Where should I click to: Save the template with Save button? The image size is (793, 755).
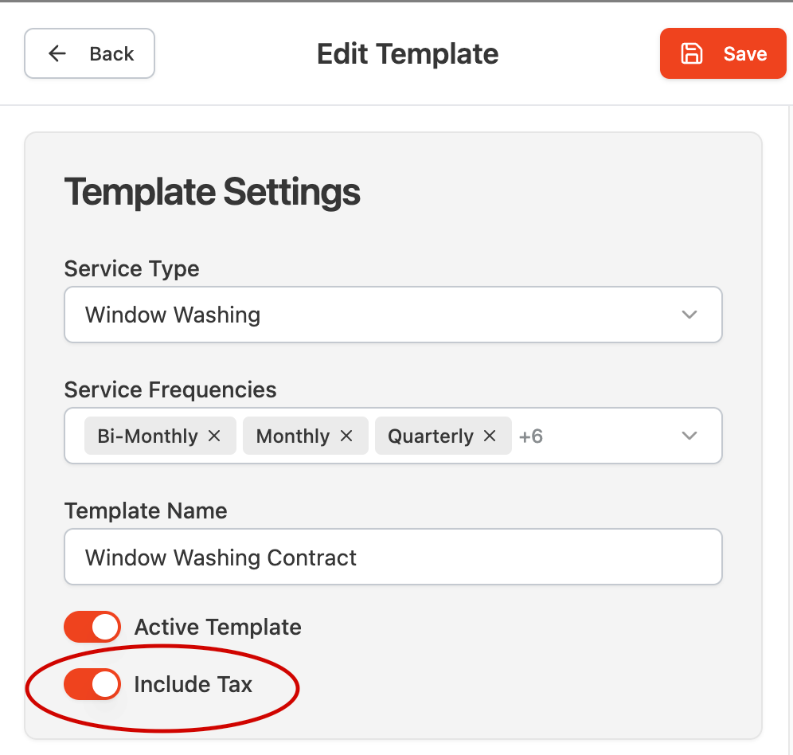pos(723,53)
